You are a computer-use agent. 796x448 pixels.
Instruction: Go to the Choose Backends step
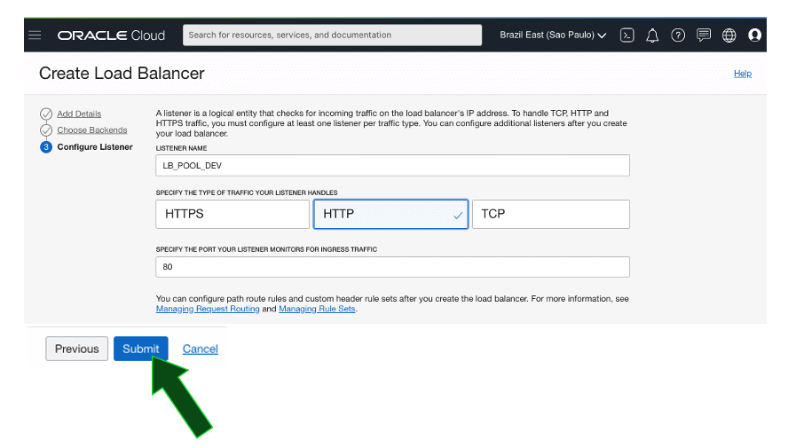(x=92, y=130)
